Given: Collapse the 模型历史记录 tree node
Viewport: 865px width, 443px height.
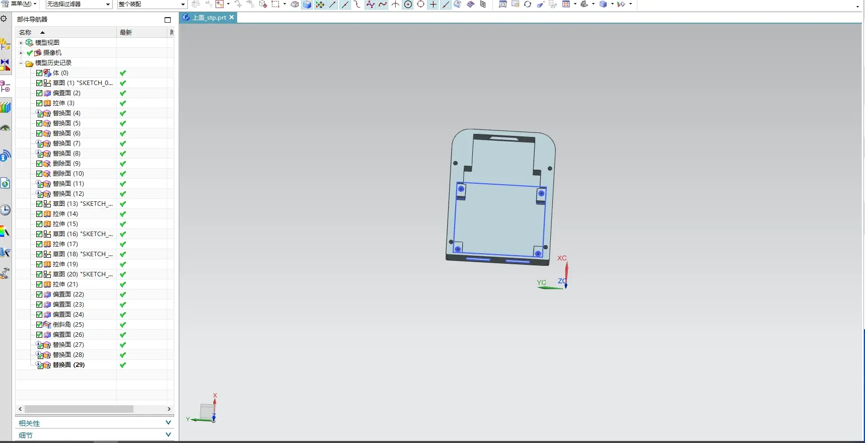Looking at the screenshot, I should (x=21, y=63).
